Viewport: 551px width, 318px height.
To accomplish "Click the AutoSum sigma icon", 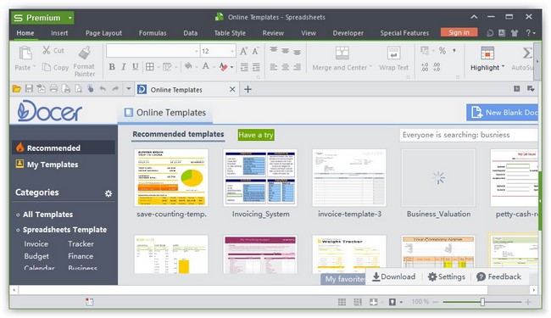I will click(526, 53).
